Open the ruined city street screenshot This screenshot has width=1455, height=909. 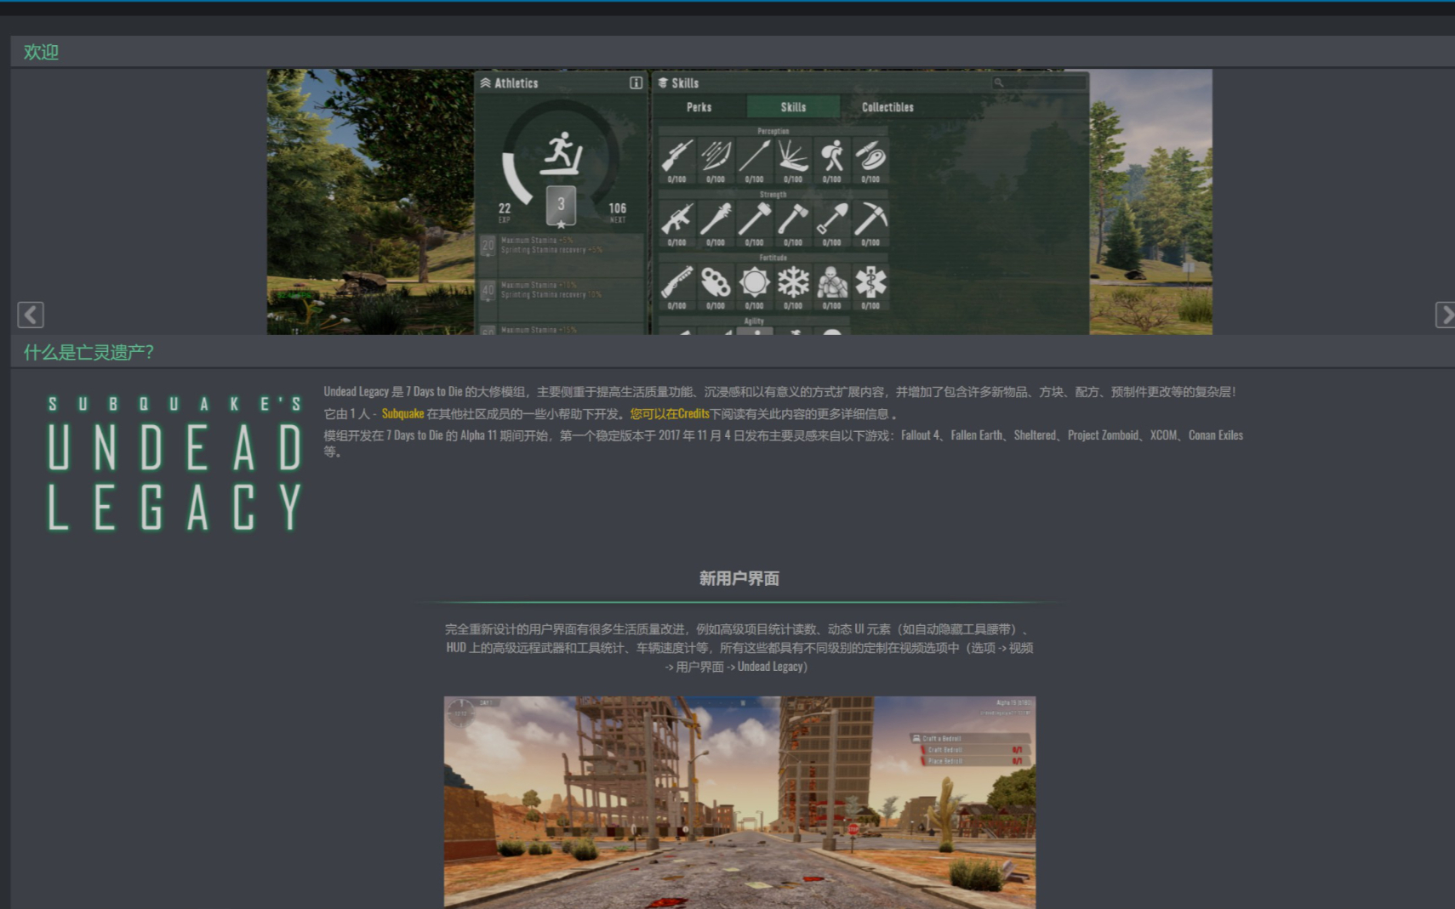click(739, 802)
